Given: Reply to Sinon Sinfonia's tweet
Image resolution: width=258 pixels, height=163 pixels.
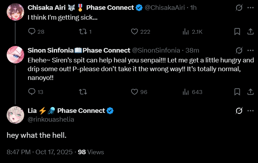Looking at the screenshot, I should [x=32, y=92].
